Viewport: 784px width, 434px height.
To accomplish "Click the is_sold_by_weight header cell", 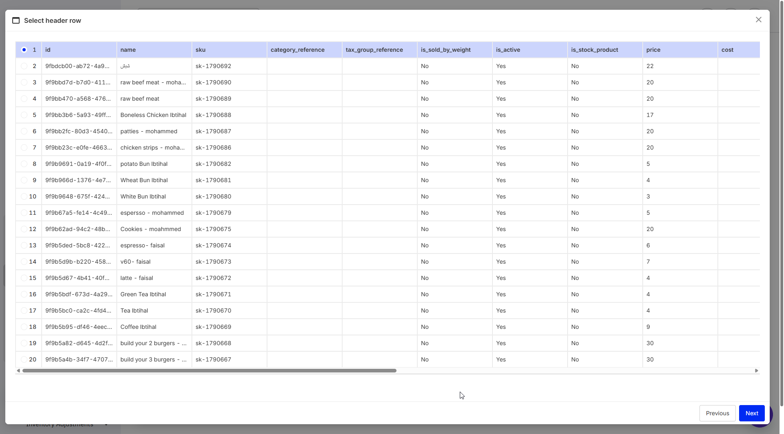I will (x=445, y=50).
